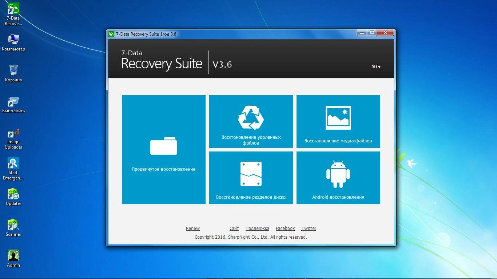
Task: Click the app icon in the title bar
Action: click(111, 34)
